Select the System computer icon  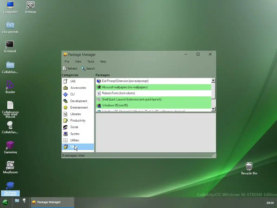pos(65,134)
